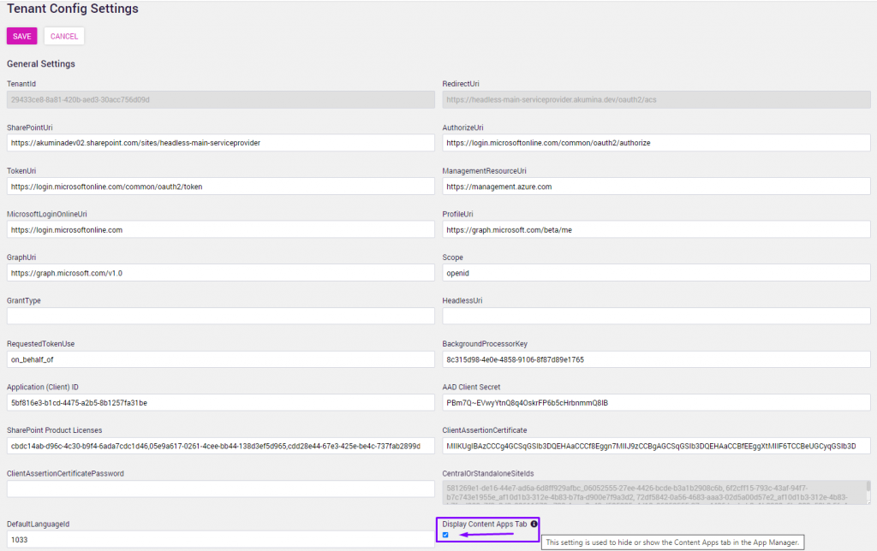Edit the RequestedTokenUse field
The image size is (877, 551).
[220, 359]
